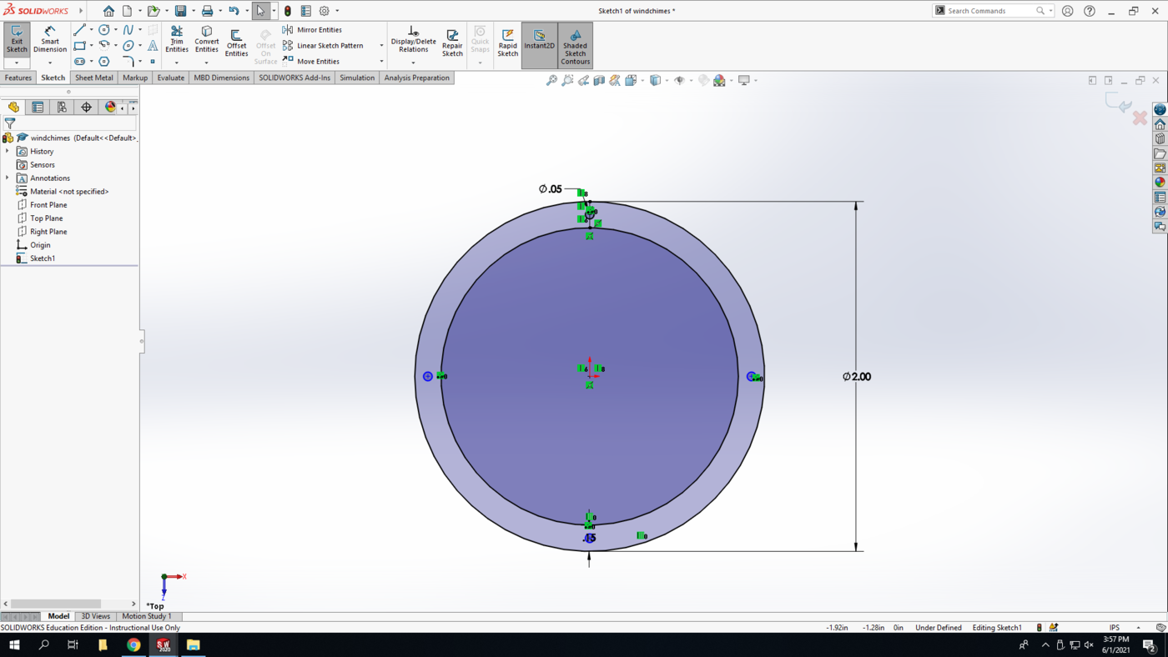This screenshot has width=1168, height=657.
Task: Open File Explorer from the taskbar
Action: pyautogui.click(x=193, y=644)
